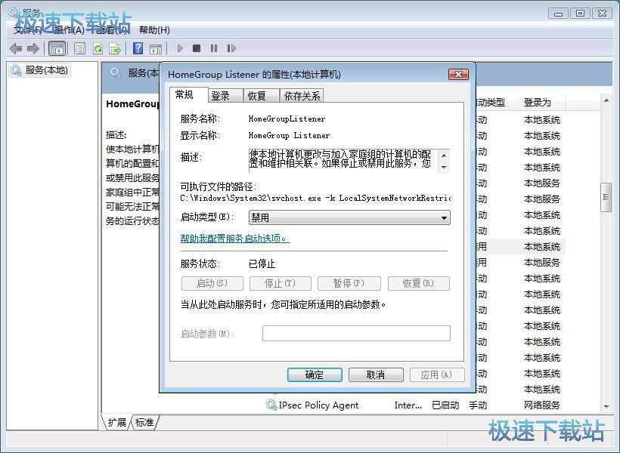Click the 已停止 service status text
The width and height of the screenshot is (620, 453).
(x=262, y=263)
